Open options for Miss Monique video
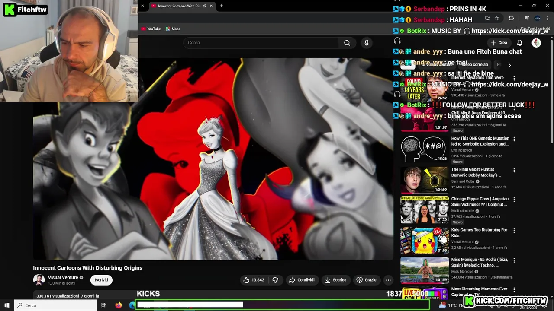The width and height of the screenshot is (554, 311). click(514, 260)
